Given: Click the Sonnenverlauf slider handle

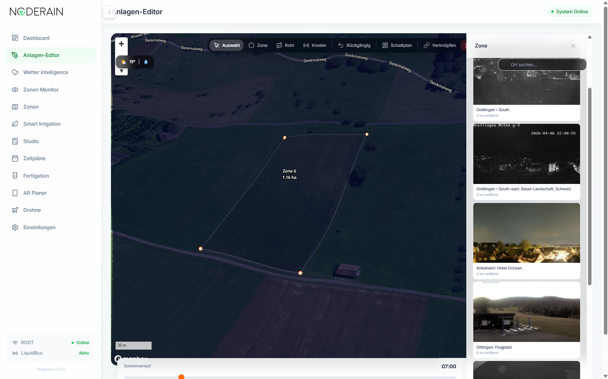Looking at the screenshot, I should pyautogui.click(x=181, y=377).
